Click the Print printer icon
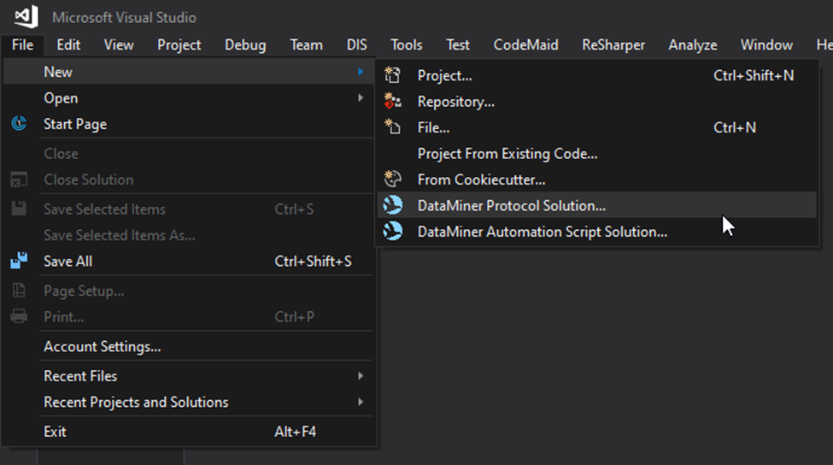Viewport: 833px width, 465px height. [19, 316]
